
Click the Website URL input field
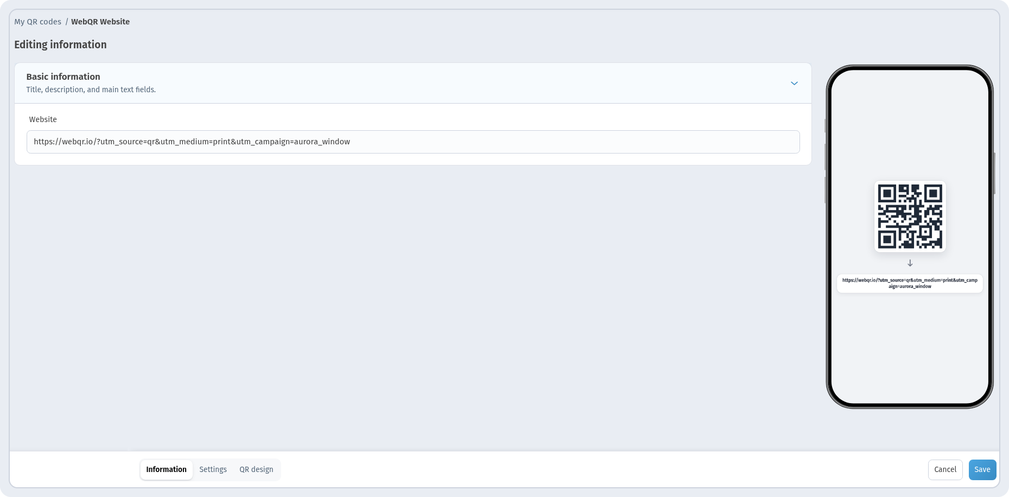pyautogui.click(x=413, y=142)
